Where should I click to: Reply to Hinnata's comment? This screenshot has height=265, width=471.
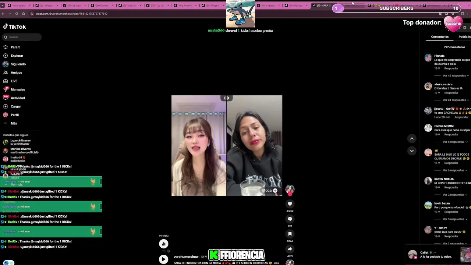click(451, 68)
